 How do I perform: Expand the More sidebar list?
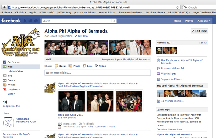[x=11, y=94]
